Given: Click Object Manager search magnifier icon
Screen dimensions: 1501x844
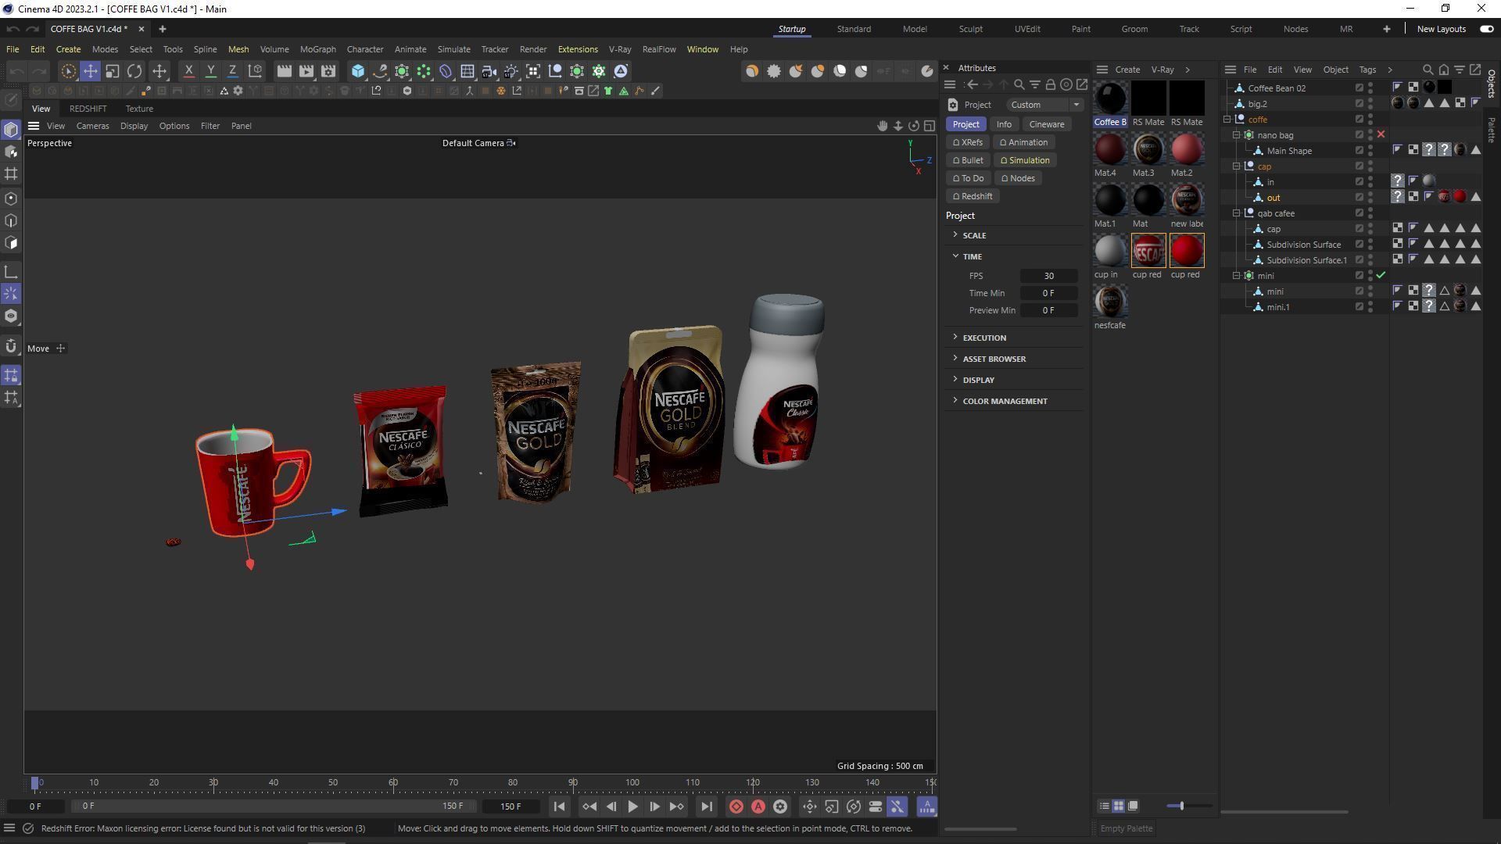Looking at the screenshot, I should pos(1428,70).
